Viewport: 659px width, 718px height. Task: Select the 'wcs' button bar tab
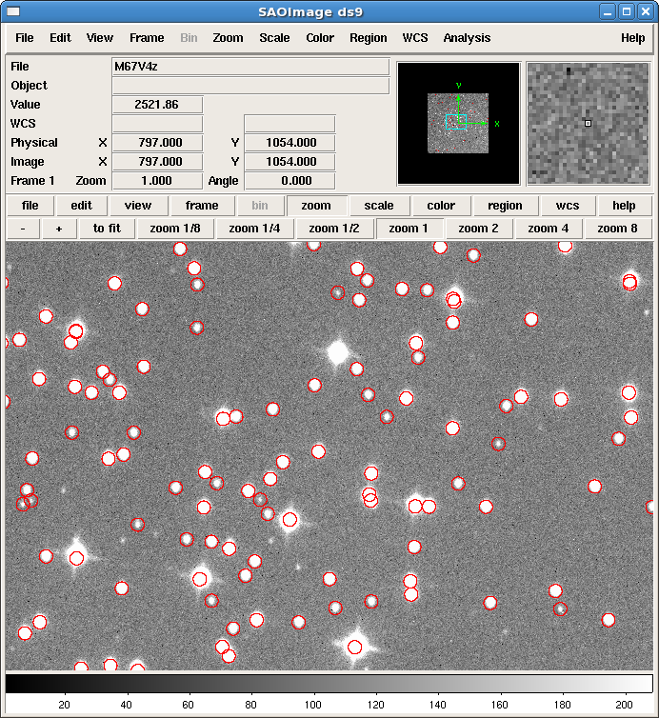tap(568, 206)
